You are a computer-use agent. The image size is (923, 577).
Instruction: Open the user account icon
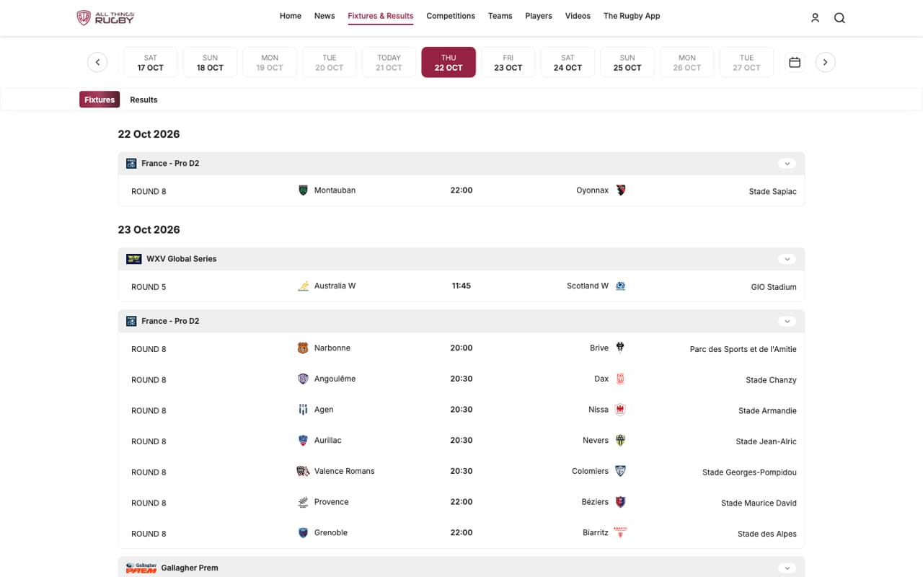tap(815, 18)
